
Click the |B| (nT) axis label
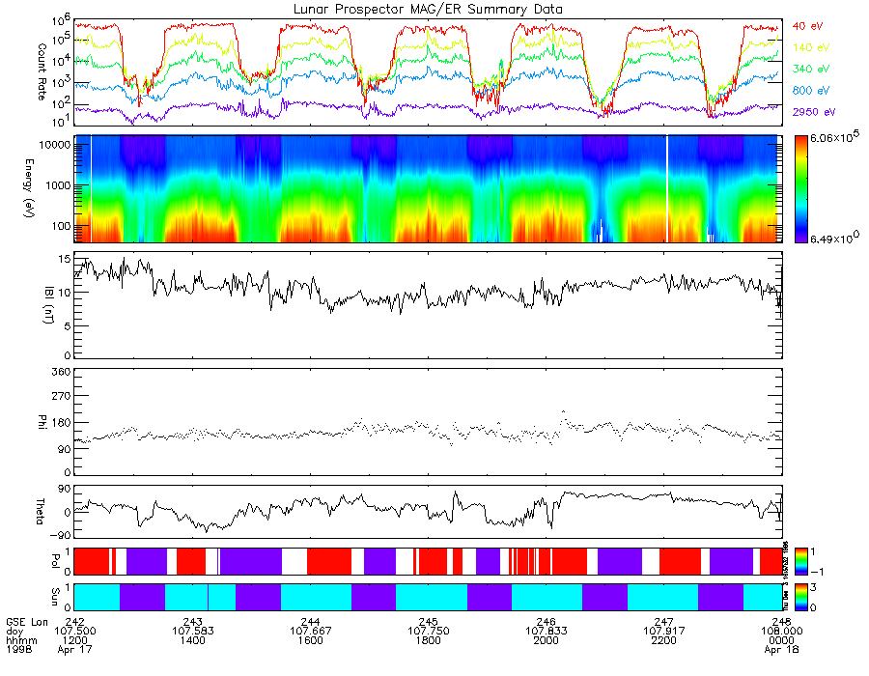[48, 305]
